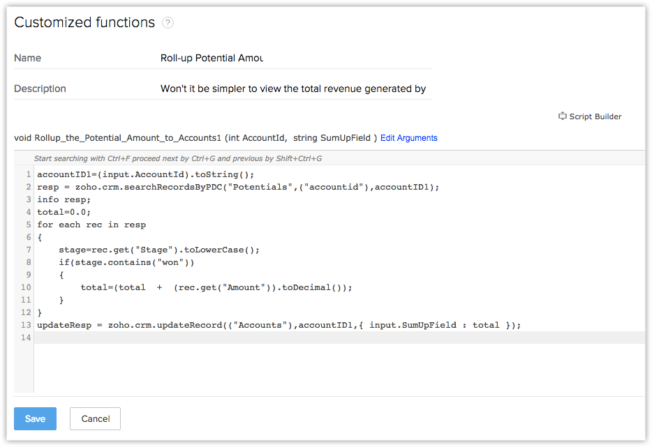Click the total sum line 10
This screenshot has height=447, width=652.
[216, 287]
